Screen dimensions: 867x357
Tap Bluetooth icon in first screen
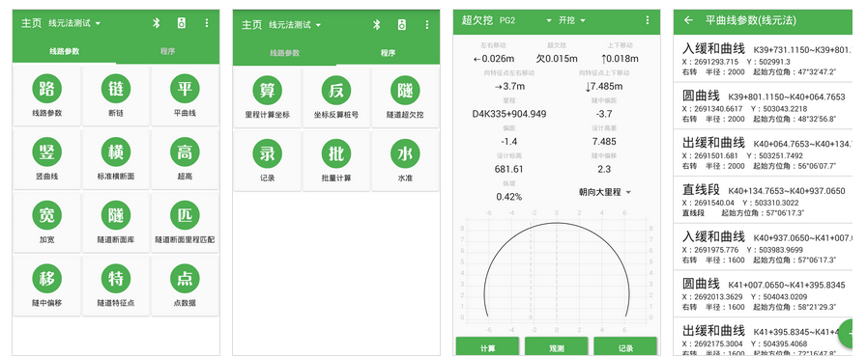pyautogui.click(x=157, y=23)
